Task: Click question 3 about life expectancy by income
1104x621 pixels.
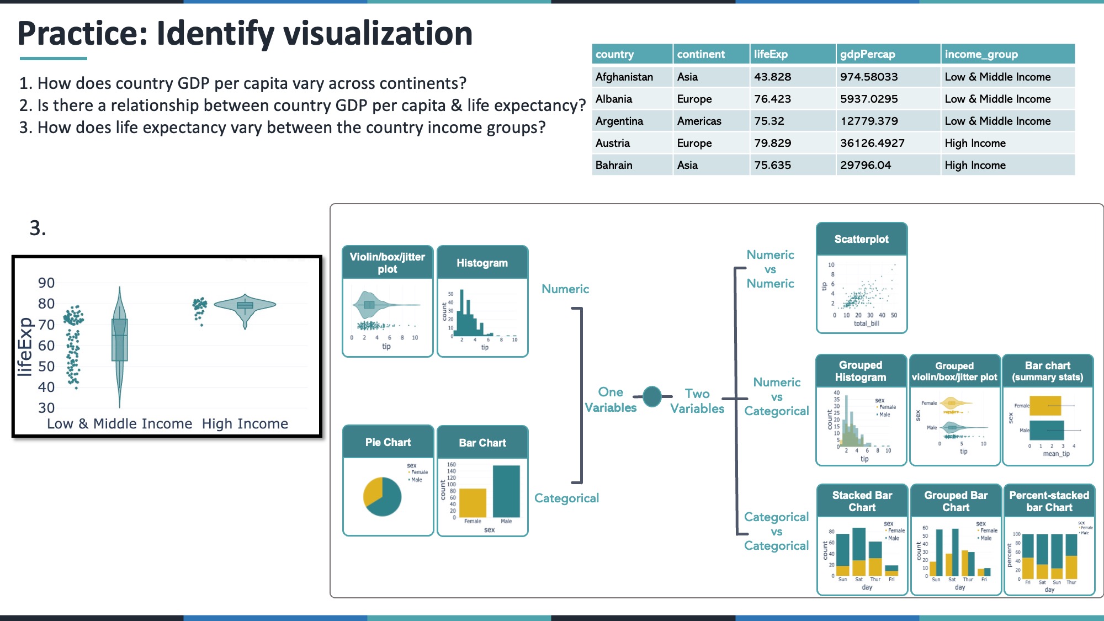Action: (282, 128)
